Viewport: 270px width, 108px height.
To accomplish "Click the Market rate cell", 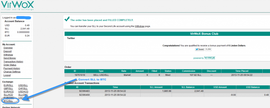I will click(127, 75).
